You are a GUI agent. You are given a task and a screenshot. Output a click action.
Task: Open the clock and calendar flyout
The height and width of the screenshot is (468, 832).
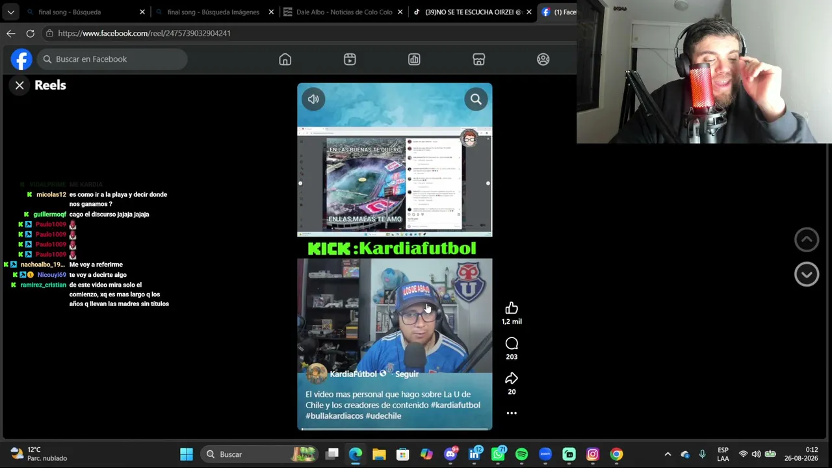pos(801,454)
